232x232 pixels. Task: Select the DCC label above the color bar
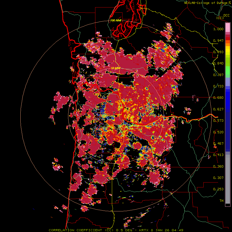click(x=226, y=15)
